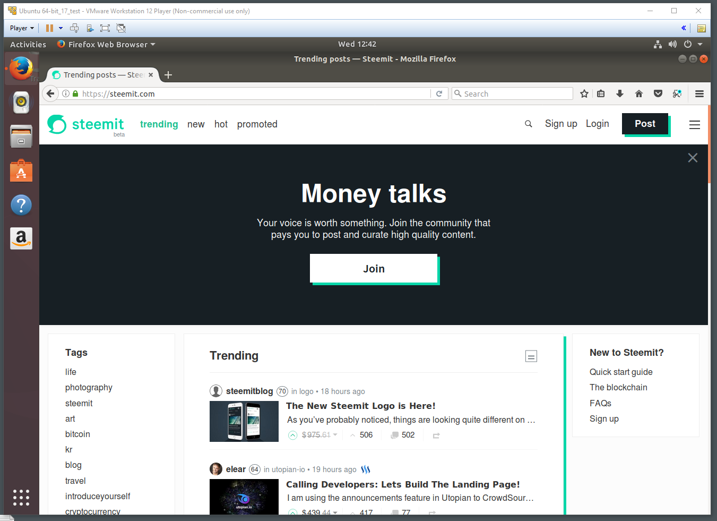Select the photography tag
This screenshot has height=521, width=717.
89,388
